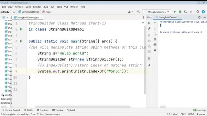Open the user account icon dropdown
Image resolution: width=207 pixels, height=116 pixels.
coord(130,12)
